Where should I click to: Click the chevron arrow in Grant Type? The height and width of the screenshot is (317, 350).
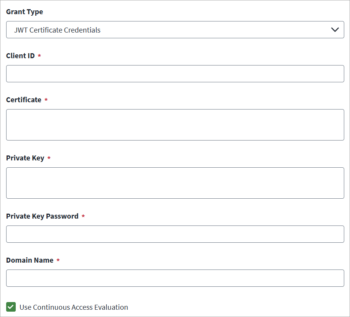[x=335, y=29]
